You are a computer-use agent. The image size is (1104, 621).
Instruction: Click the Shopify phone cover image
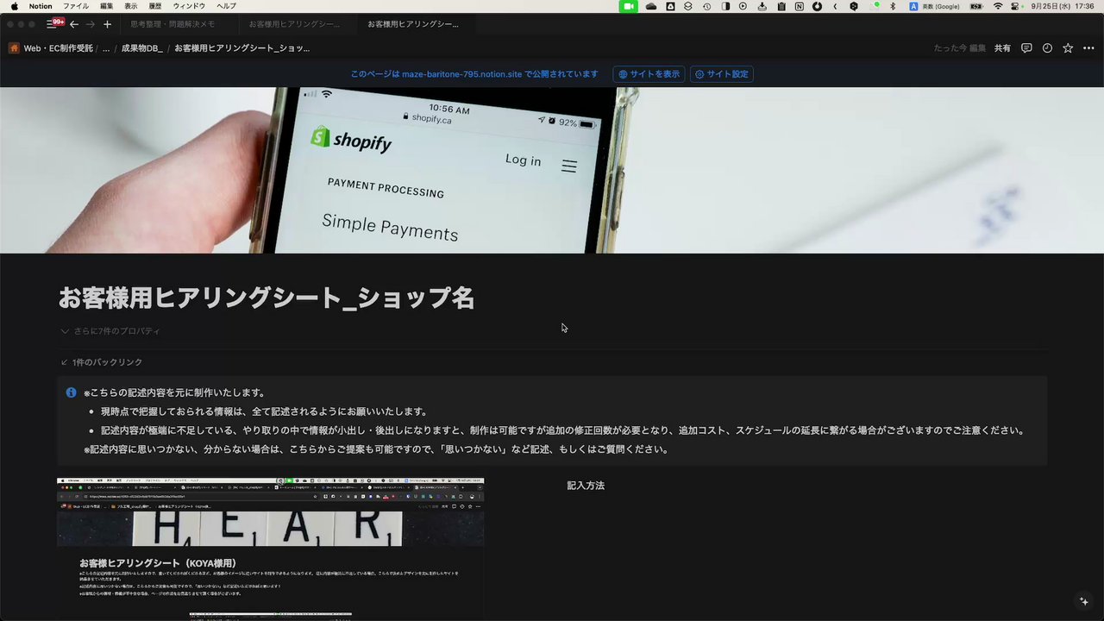click(x=552, y=170)
